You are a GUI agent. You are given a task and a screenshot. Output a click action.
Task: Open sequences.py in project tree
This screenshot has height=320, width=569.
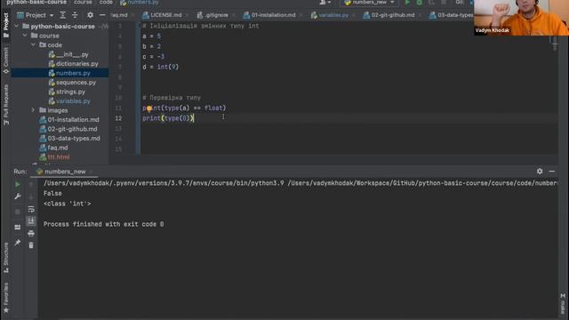(x=72, y=83)
